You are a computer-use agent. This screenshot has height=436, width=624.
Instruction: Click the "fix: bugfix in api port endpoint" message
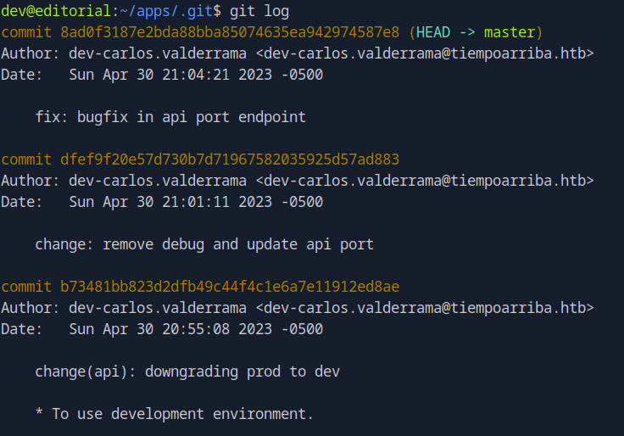(x=170, y=117)
